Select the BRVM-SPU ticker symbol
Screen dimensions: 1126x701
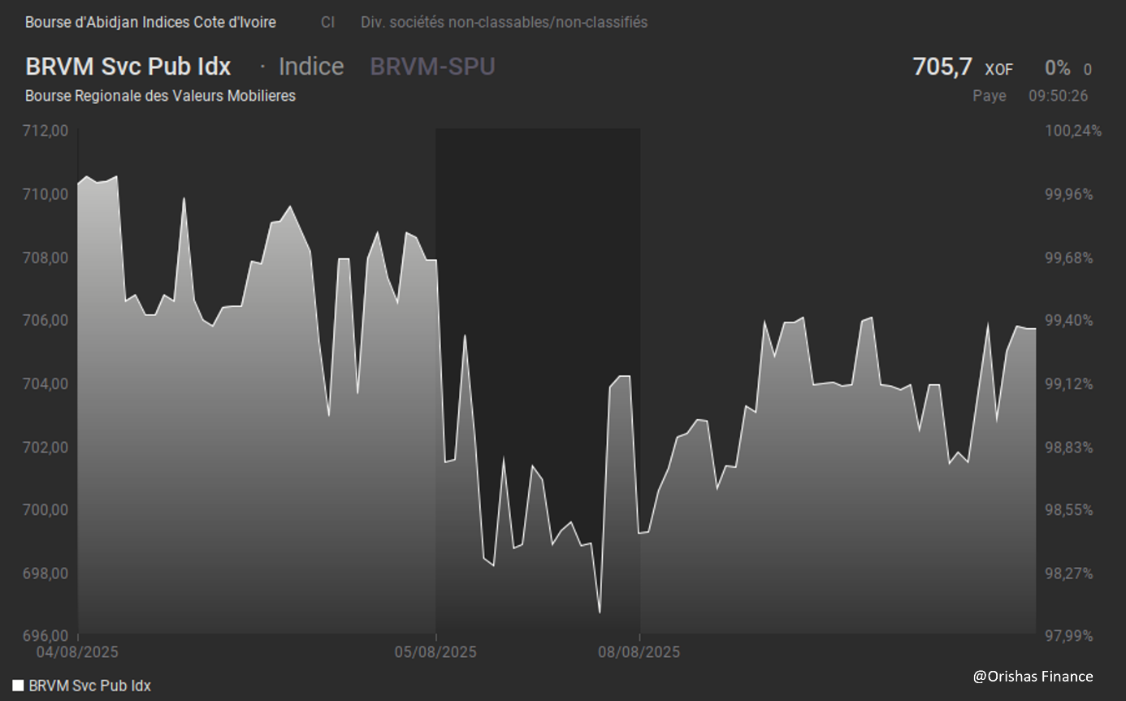432,67
